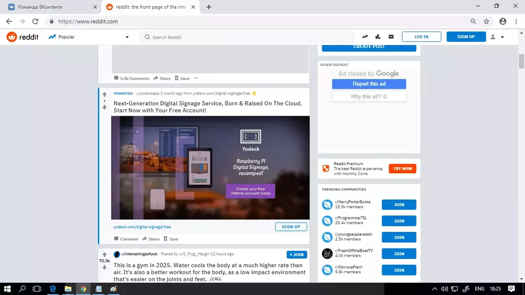Open the ENG language switcher
525x295 pixels.
tap(479, 289)
